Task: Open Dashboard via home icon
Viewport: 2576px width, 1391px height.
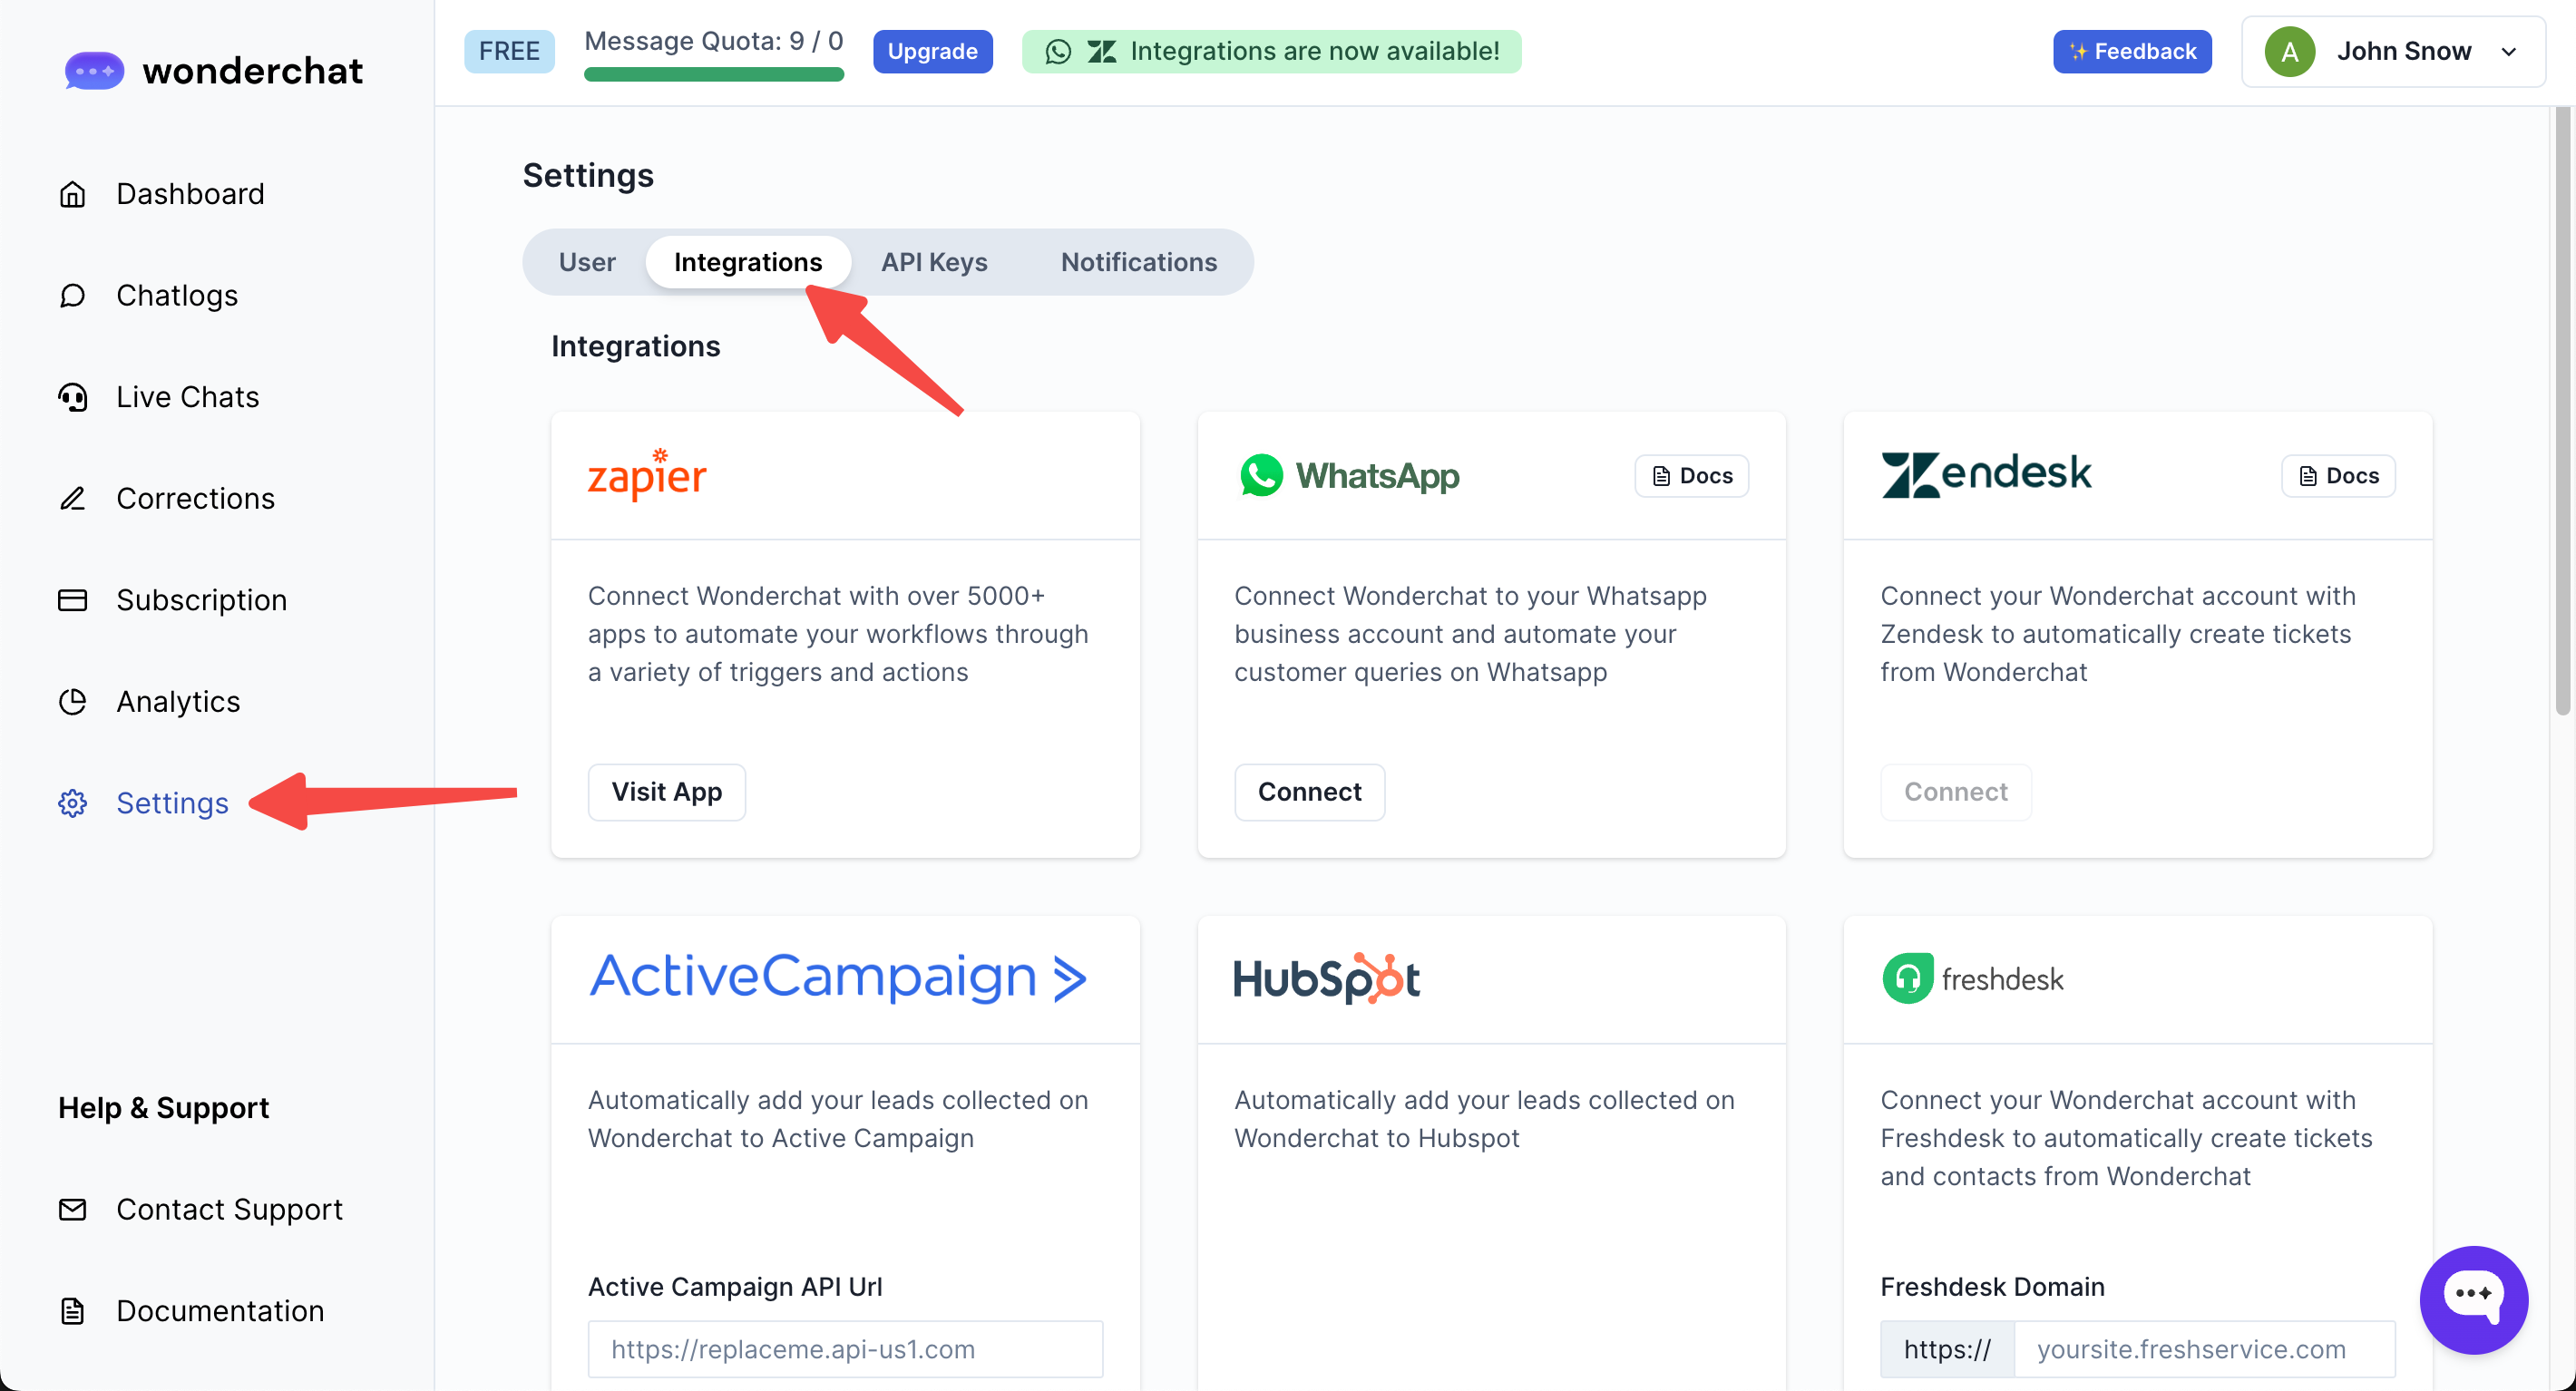Action: click(72, 194)
